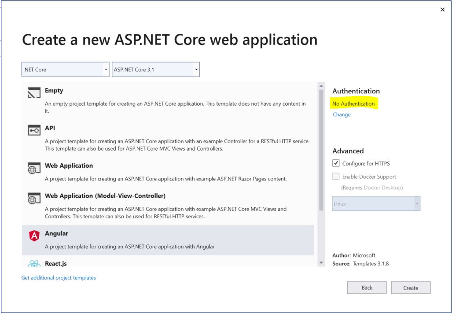Click the Author Microsoft text
This screenshot has width=452, height=313.
pos(354,255)
